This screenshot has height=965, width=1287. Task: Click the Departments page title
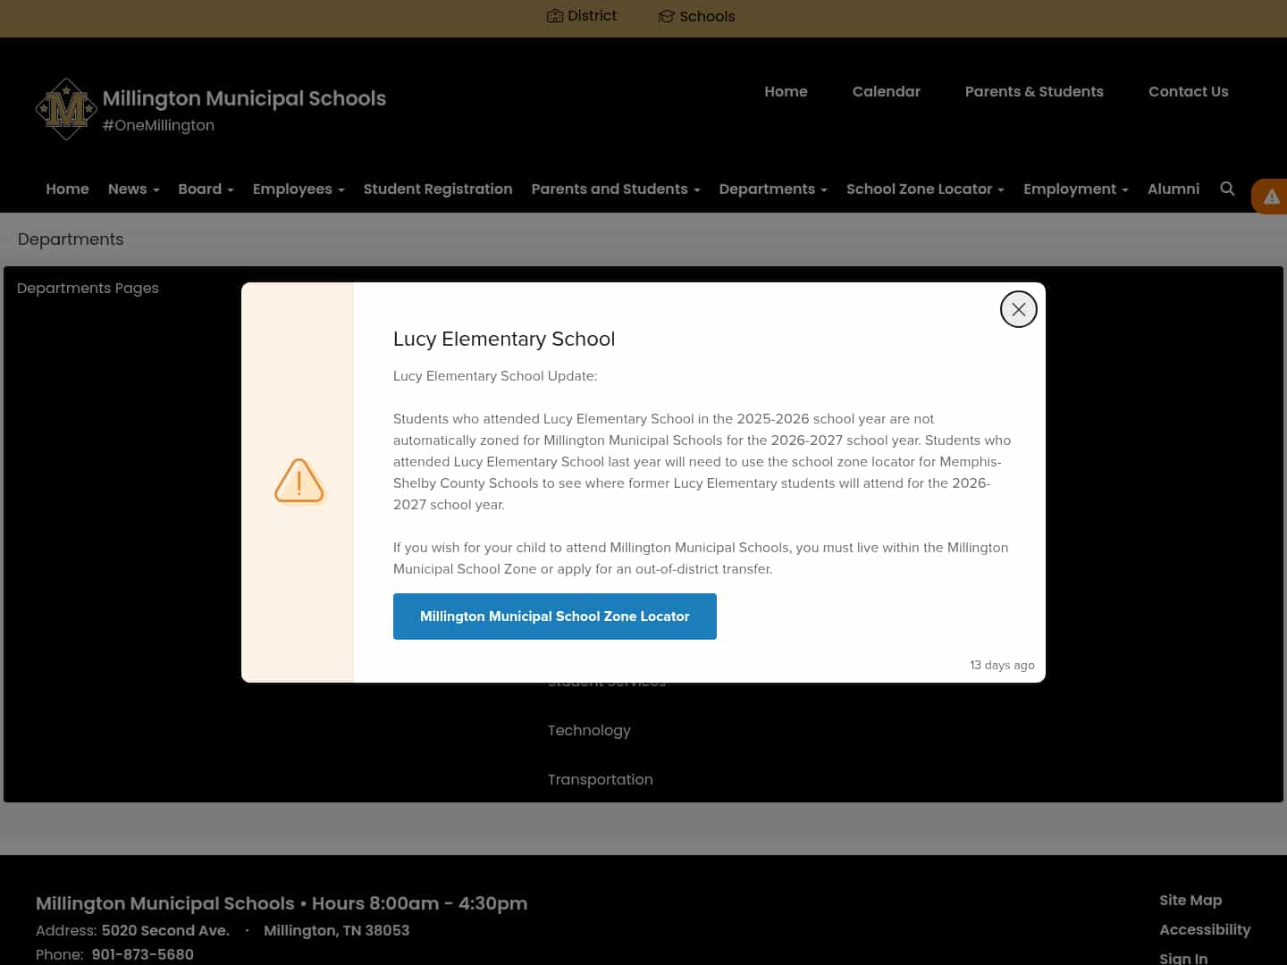pos(71,239)
